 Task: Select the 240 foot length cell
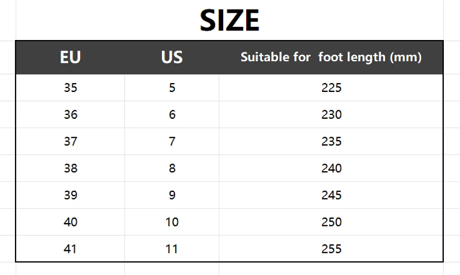(331, 168)
